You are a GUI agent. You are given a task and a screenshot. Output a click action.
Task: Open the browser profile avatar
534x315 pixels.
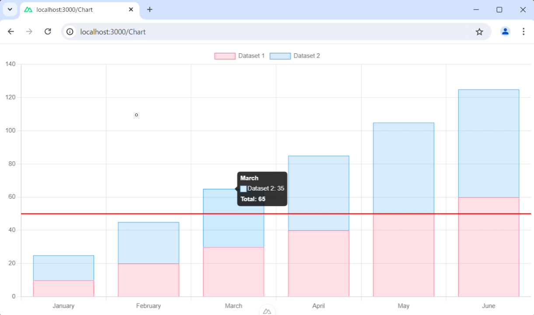coord(505,31)
